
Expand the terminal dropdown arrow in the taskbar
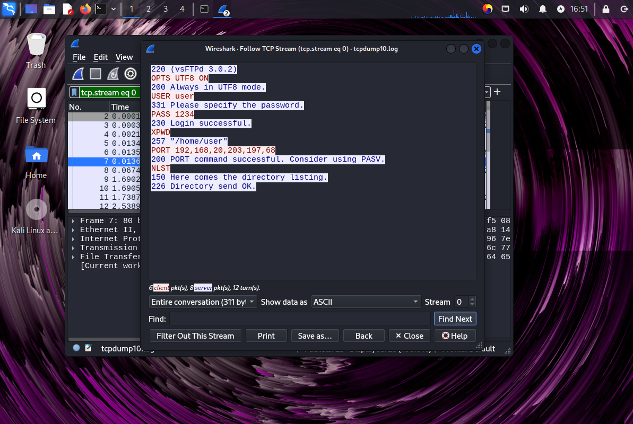(114, 9)
